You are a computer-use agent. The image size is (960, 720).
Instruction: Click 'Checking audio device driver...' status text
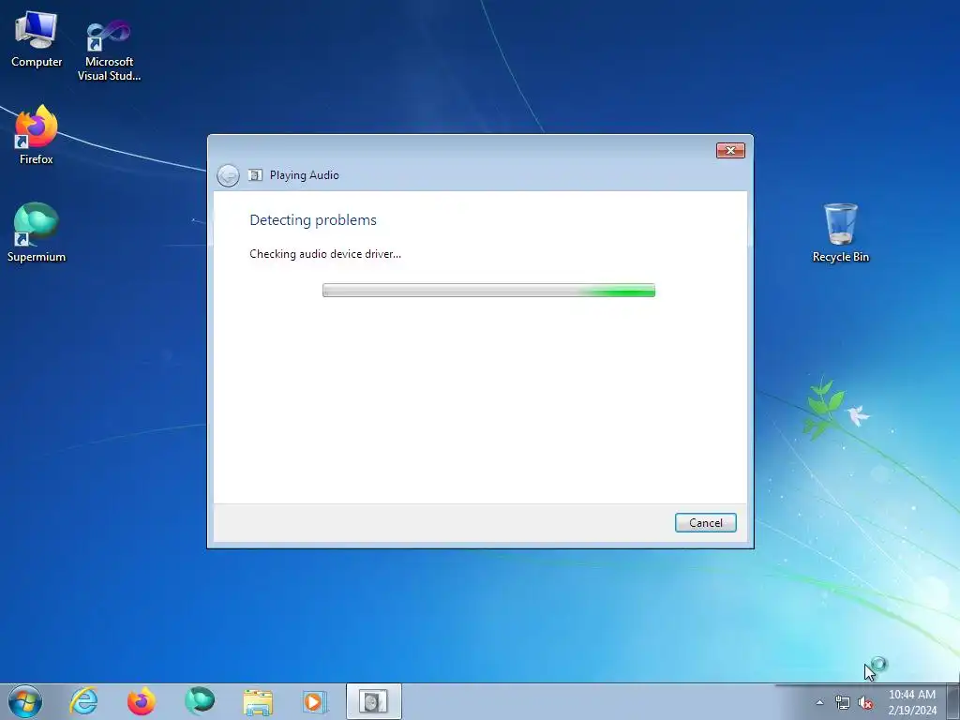pyautogui.click(x=325, y=254)
